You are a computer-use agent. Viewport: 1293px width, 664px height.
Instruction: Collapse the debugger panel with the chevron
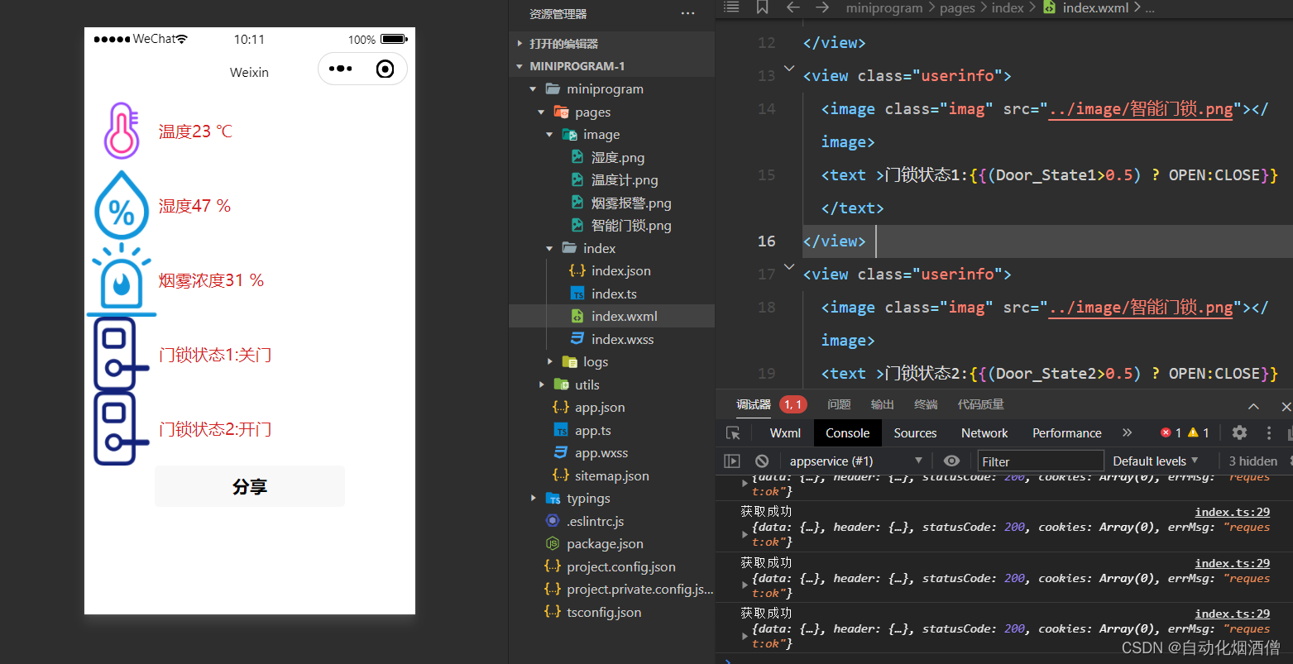pos(1253,406)
